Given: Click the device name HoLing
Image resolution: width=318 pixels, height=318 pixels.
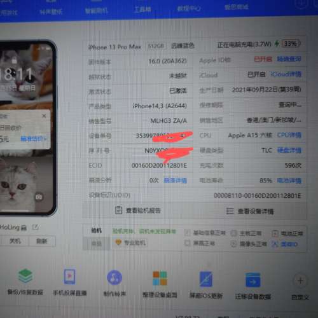Looking at the screenshot, I should pyautogui.click(x=13, y=227).
